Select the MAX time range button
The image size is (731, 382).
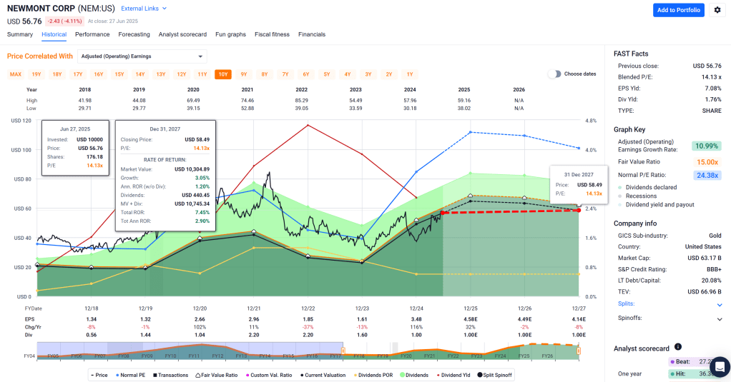click(16, 74)
